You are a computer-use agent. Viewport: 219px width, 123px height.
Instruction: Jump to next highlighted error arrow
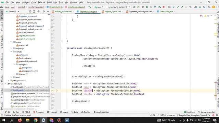(x=215, y=16)
